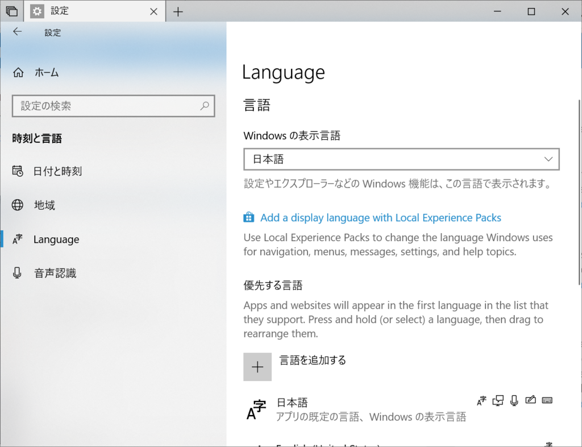Click the speech recognition microphone icon for 日本語

click(514, 400)
